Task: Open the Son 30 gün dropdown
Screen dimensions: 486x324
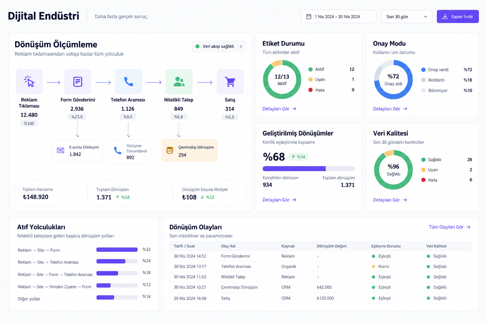Action: click(407, 16)
